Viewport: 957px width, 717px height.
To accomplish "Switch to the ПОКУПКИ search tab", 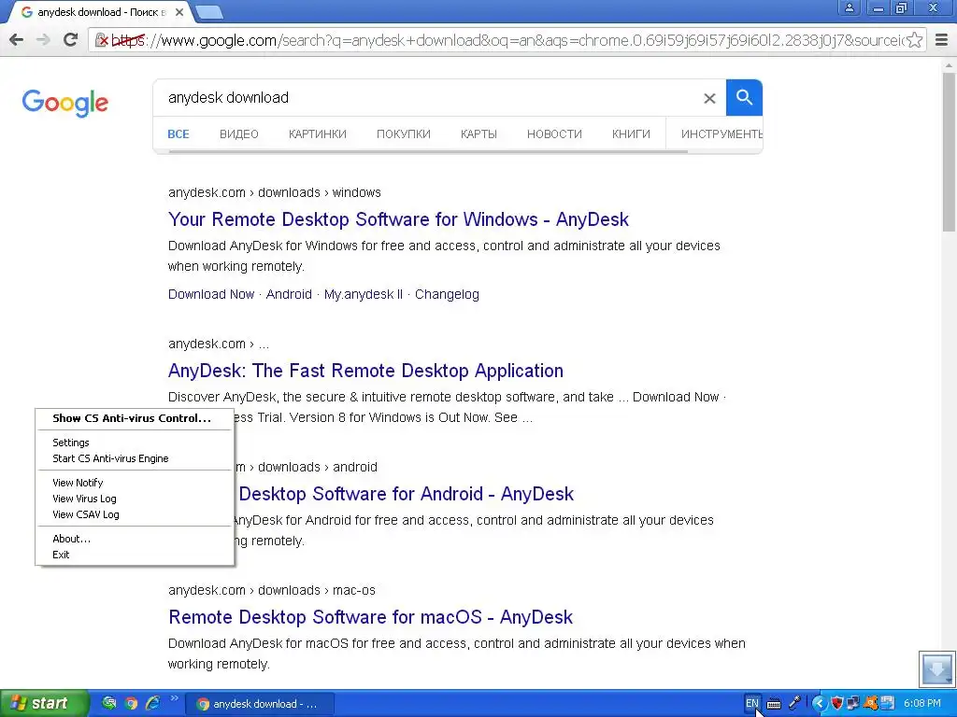I will 404,134.
